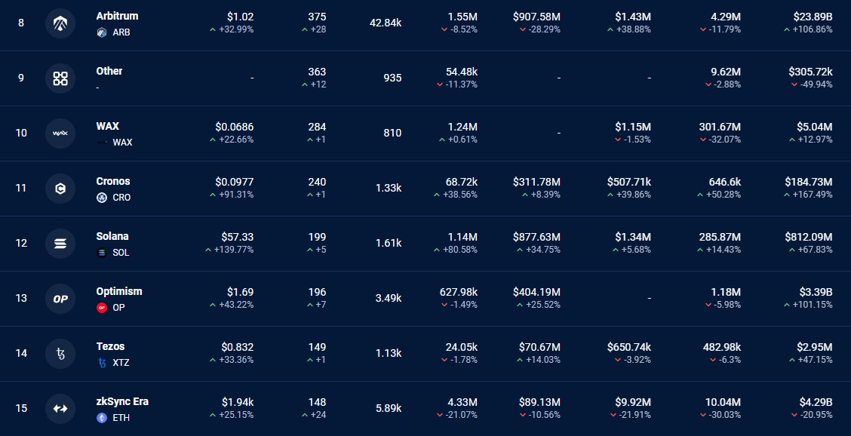Open the Solana chain name link
The height and width of the screenshot is (436, 851).
(112, 236)
